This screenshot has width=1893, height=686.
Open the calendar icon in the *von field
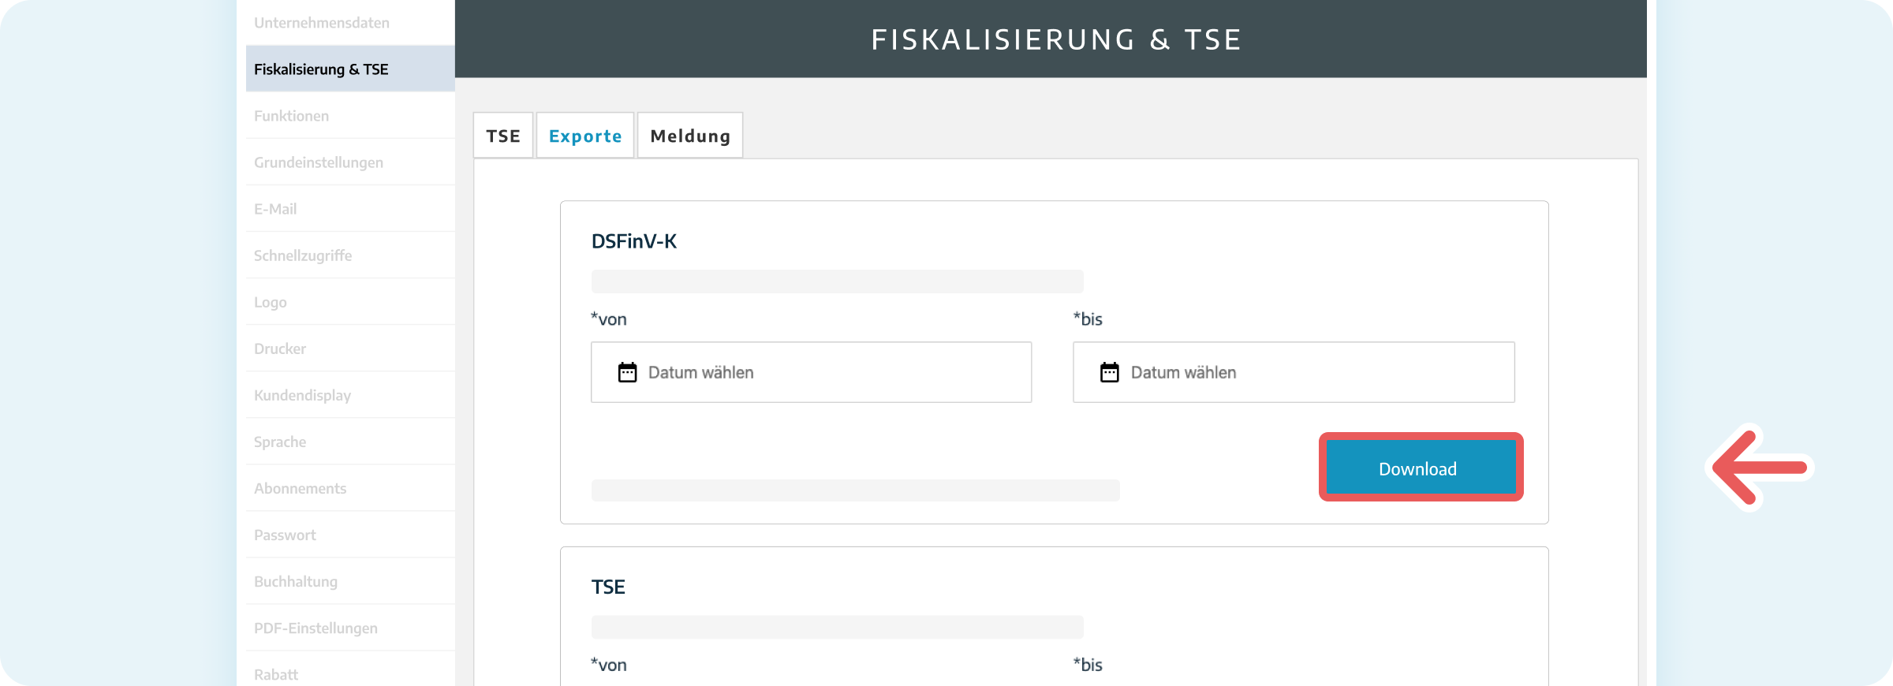pos(629,371)
